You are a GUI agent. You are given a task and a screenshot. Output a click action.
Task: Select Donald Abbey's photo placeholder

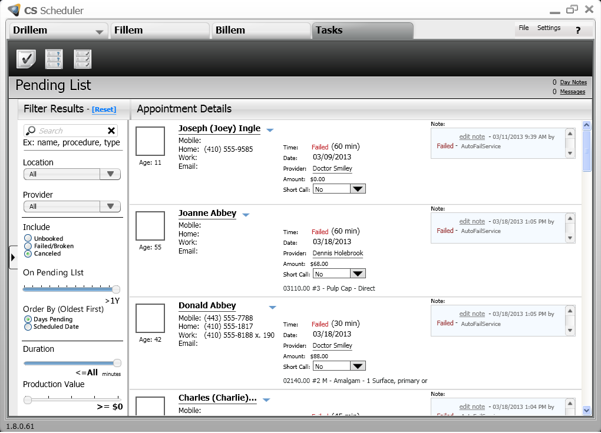pyautogui.click(x=150, y=318)
